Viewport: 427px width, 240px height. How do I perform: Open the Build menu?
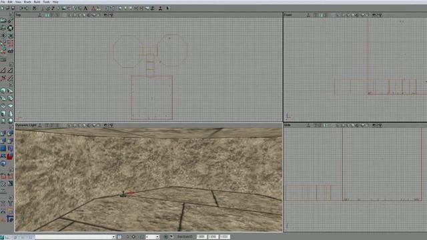(x=37, y=1)
